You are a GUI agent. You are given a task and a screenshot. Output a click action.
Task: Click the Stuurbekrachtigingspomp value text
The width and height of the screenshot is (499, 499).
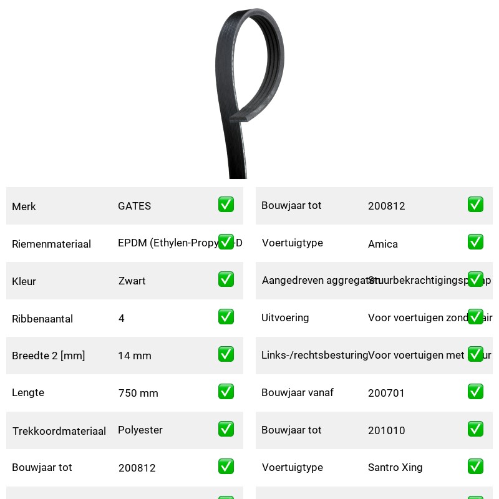[430, 280]
